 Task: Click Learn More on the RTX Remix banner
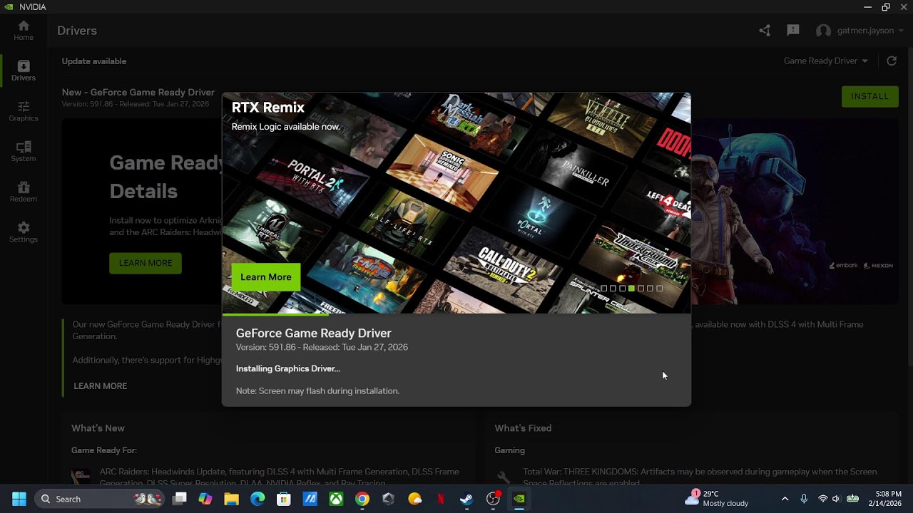[x=266, y=277]
